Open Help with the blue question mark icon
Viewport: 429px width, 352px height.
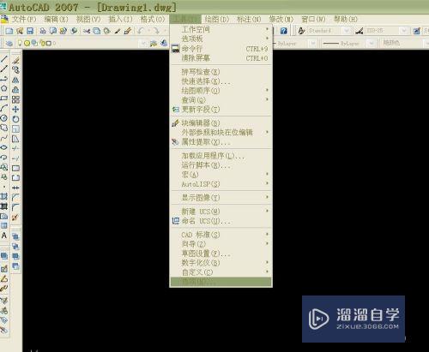283,31
